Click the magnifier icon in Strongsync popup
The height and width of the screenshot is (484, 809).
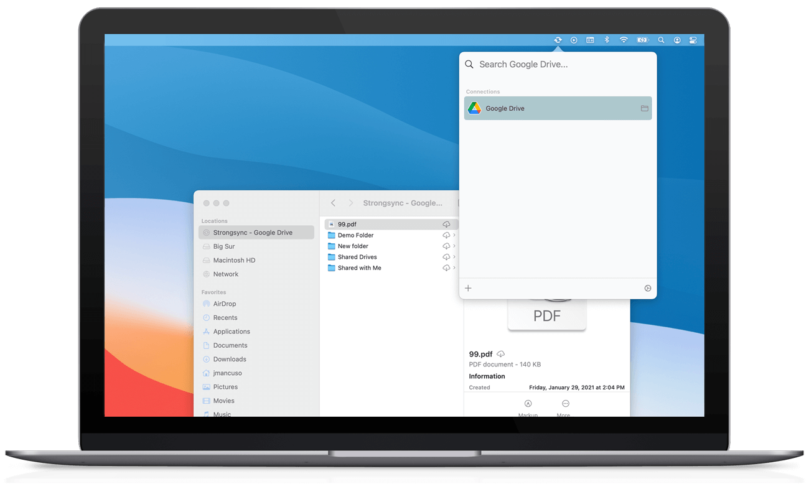click(469, 64)
